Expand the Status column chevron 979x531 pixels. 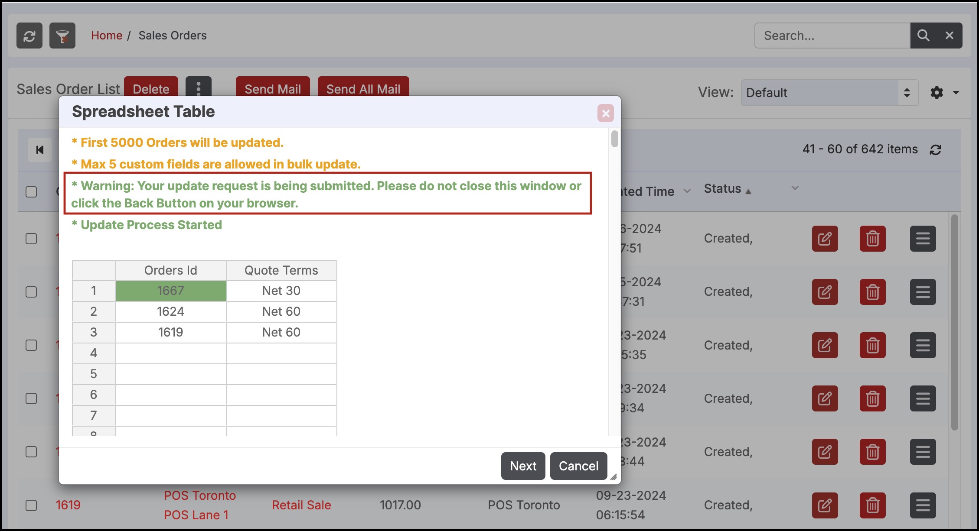[795, 188]
